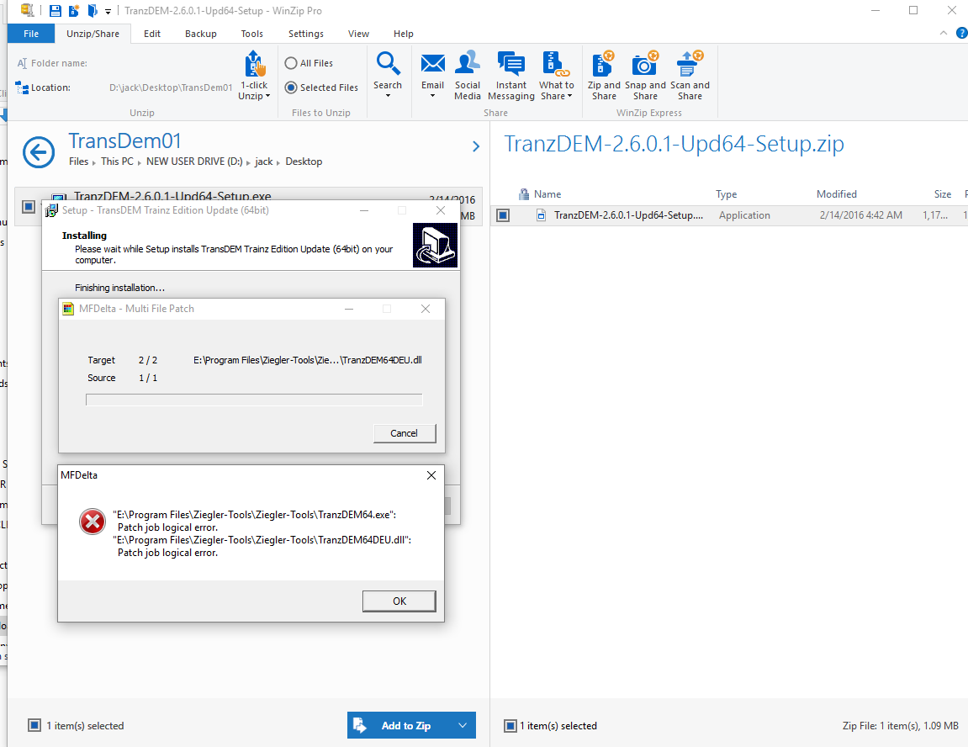
Task: Open Instant Messaging share option
Action: [x=510, y=66]
